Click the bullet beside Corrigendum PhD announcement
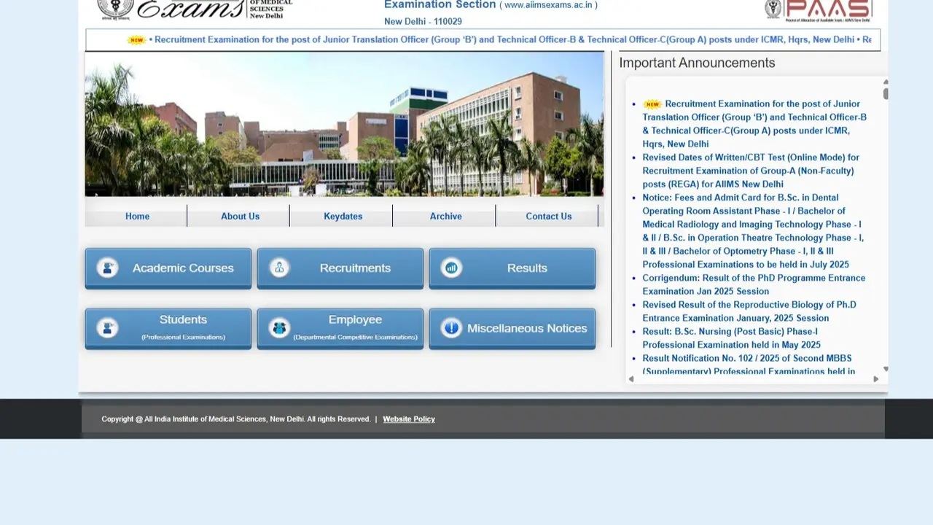Image resolution: width=933 pixels, height=525 pixels. click(x=633, y=278)
